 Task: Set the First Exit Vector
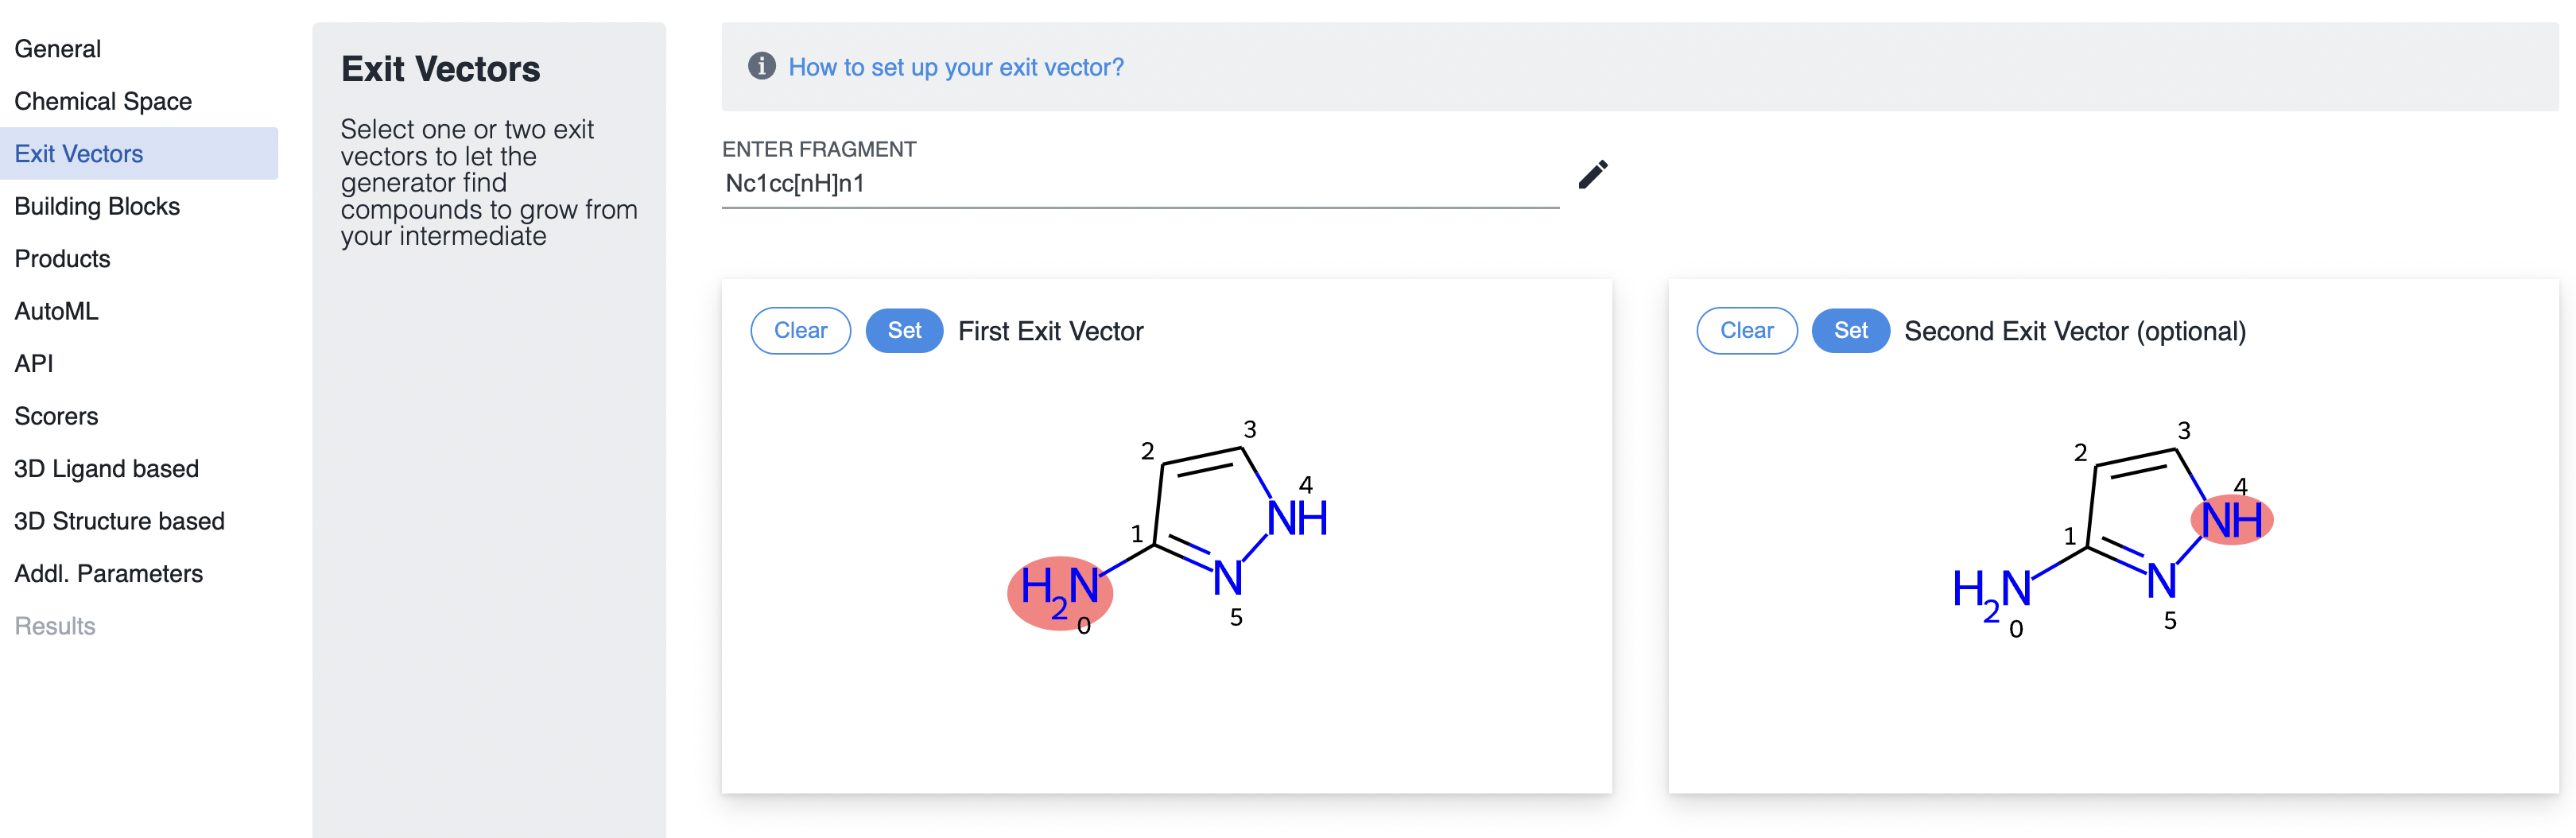tap(903, 331)
